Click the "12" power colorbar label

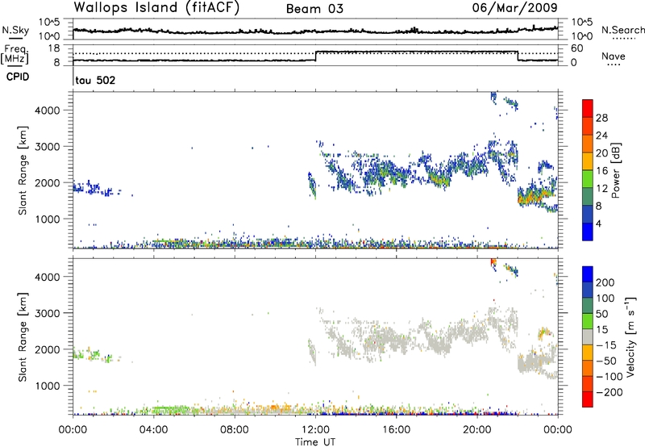point(601,189)
